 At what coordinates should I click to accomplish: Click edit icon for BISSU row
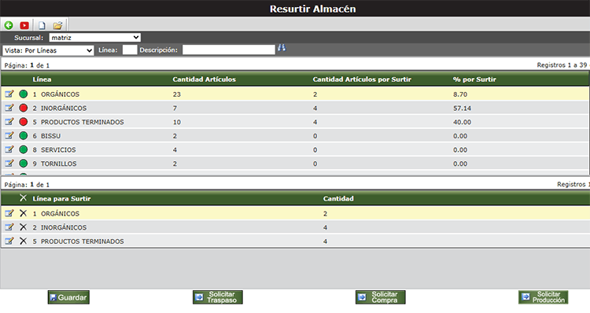[x=9, y=136]
